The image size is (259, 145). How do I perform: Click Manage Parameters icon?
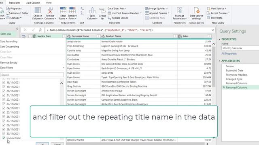[180, 10]
